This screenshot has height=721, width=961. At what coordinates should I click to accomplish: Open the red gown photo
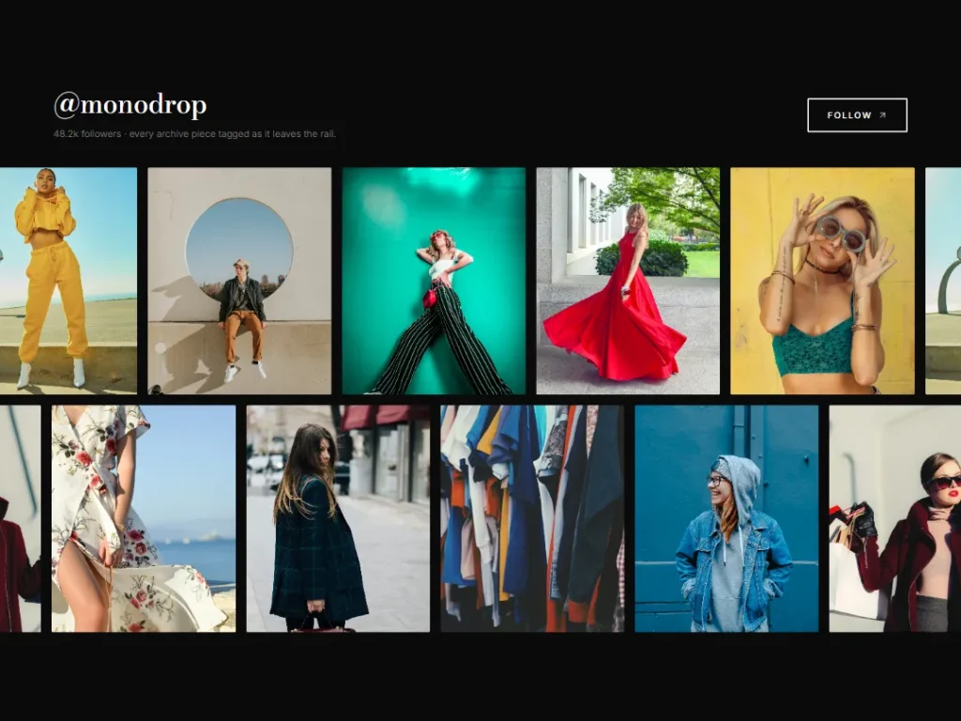coord(628,281)
